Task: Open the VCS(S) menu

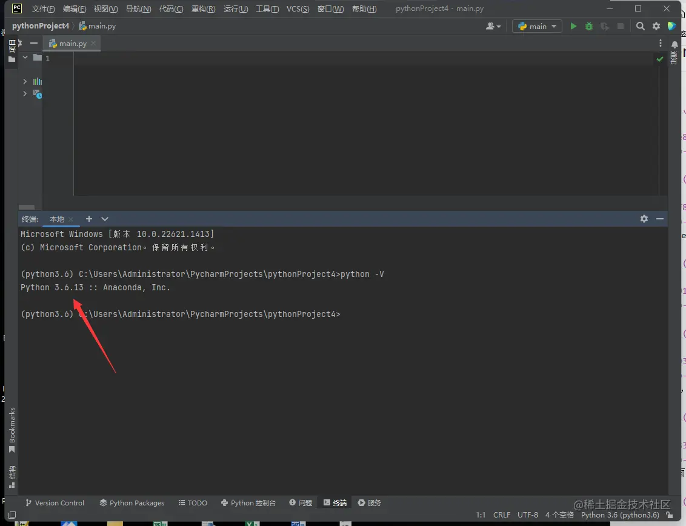Action: pyautogui.click(x=298, y=8)
